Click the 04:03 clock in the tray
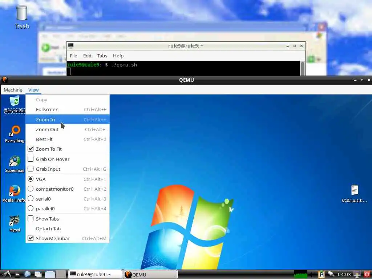 (x=344, y=275)
